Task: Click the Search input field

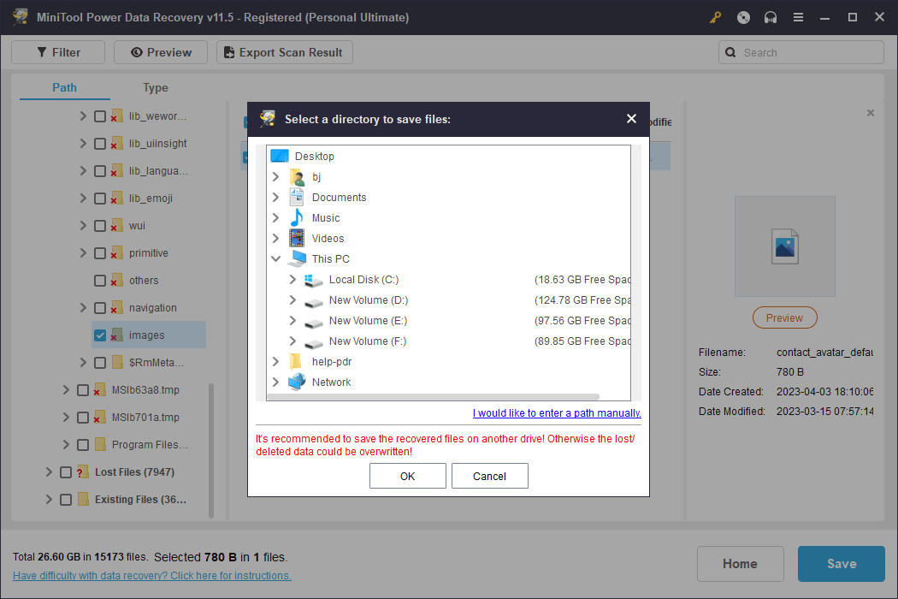Action: click(808, 52)
